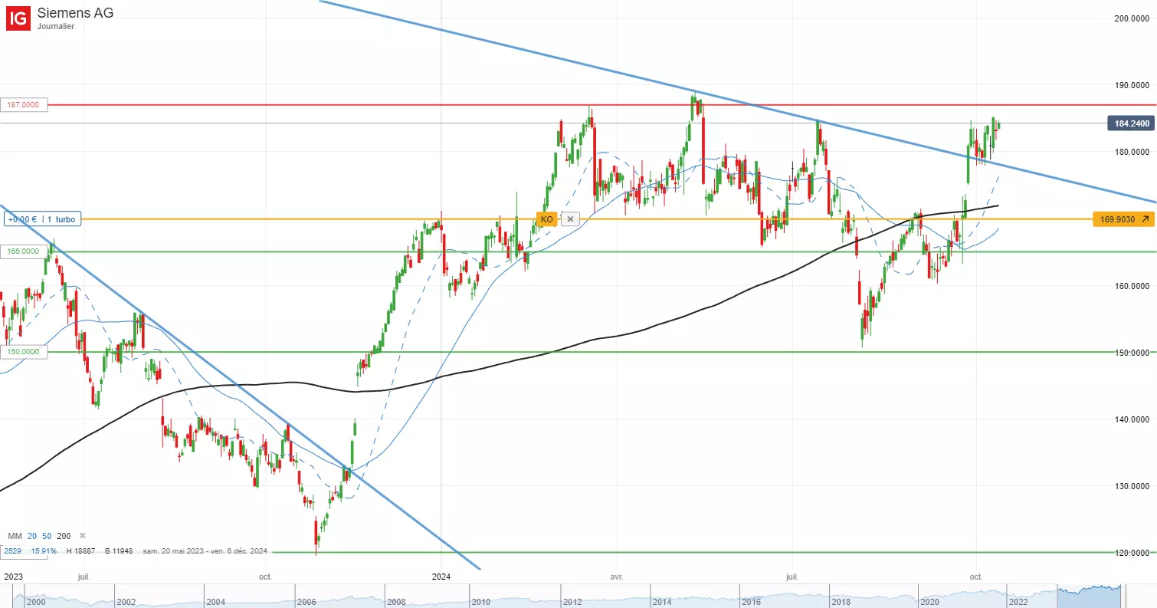Click the 169.9030 orange price tag
The image size is (1157, 608).
pos(1123,219)
